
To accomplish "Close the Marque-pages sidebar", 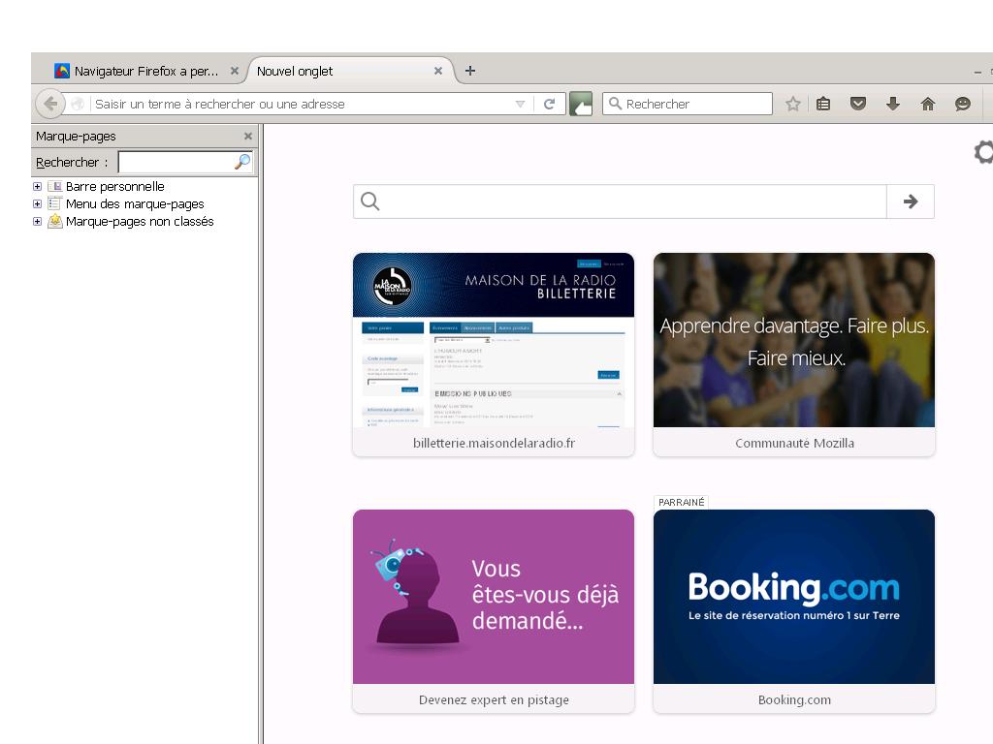I will [247, 136].
